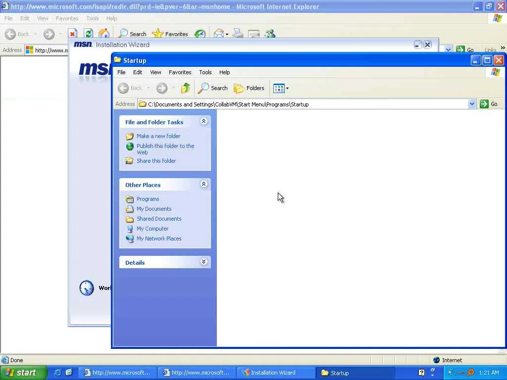
Task: Open the Internet Explorer Tools menu
Action: point(93,18)
